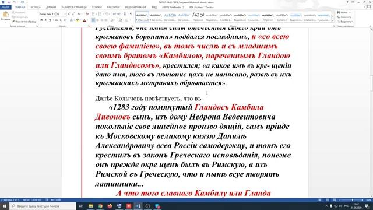Open the font name dropdown (Times New Roman)
This screenshot has height=210, width=373.
pyautogui.click(x=54, y=14)
